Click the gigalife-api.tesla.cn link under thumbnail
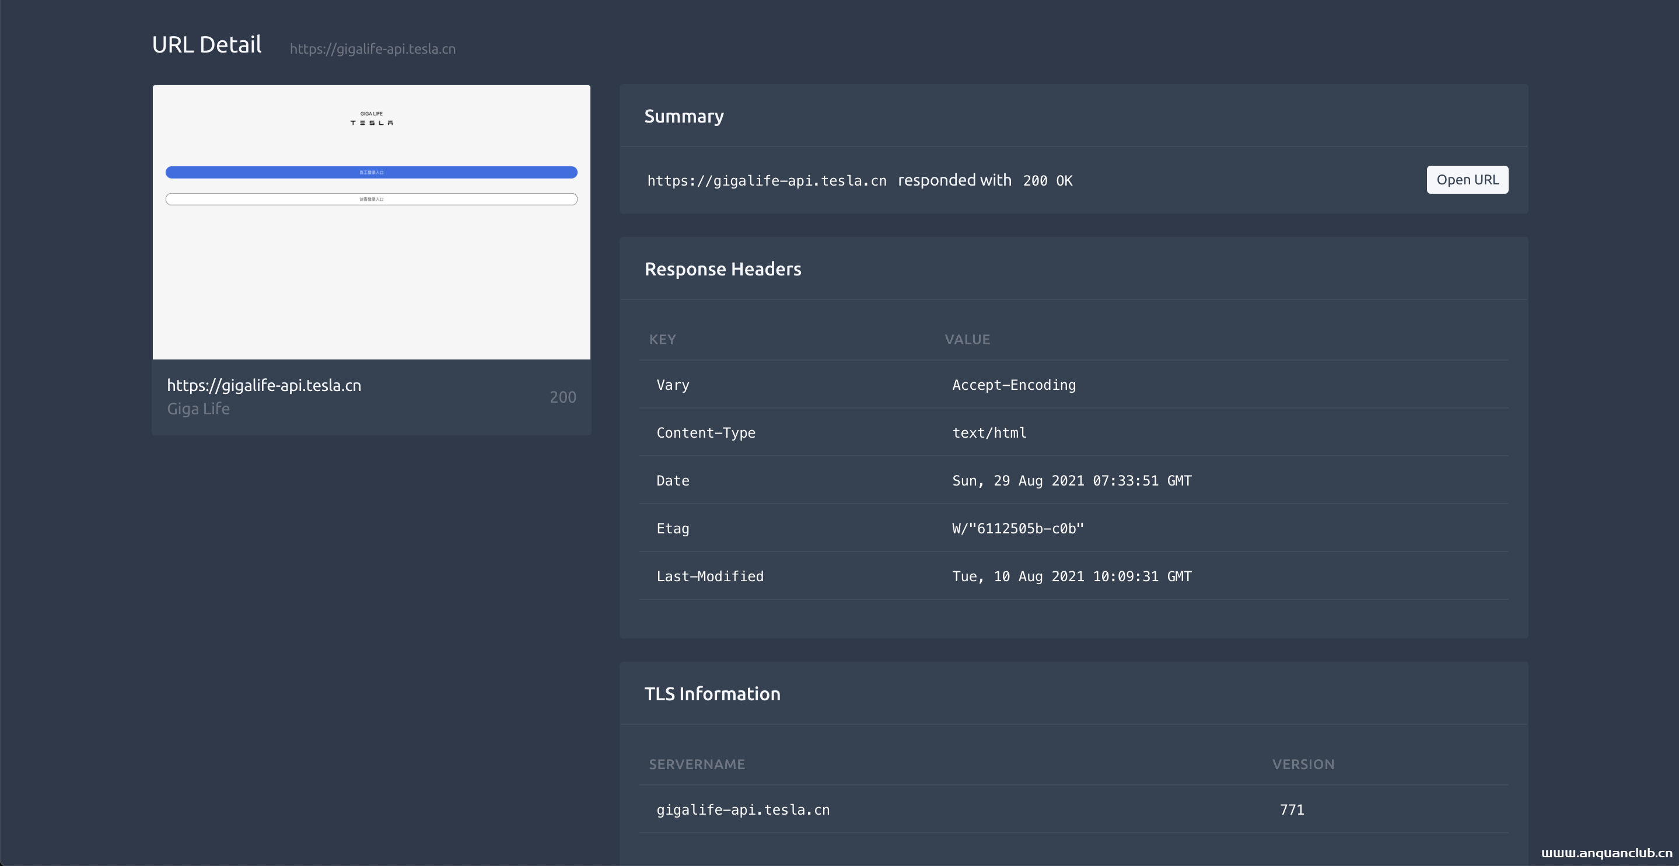The image size is (1679, 866). (x=264, y=385)
